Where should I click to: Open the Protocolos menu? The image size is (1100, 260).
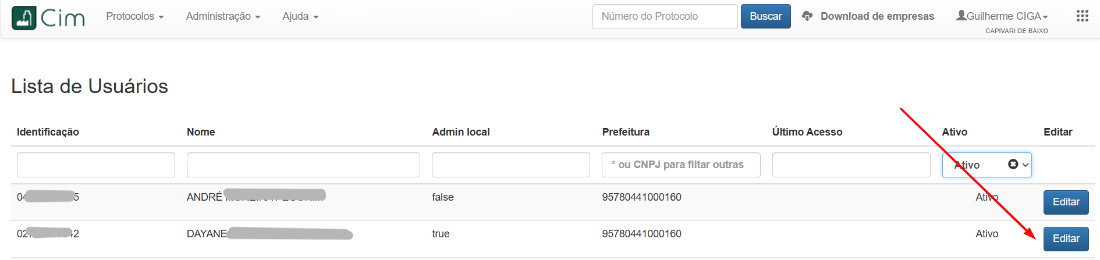(x=134, y=16)
